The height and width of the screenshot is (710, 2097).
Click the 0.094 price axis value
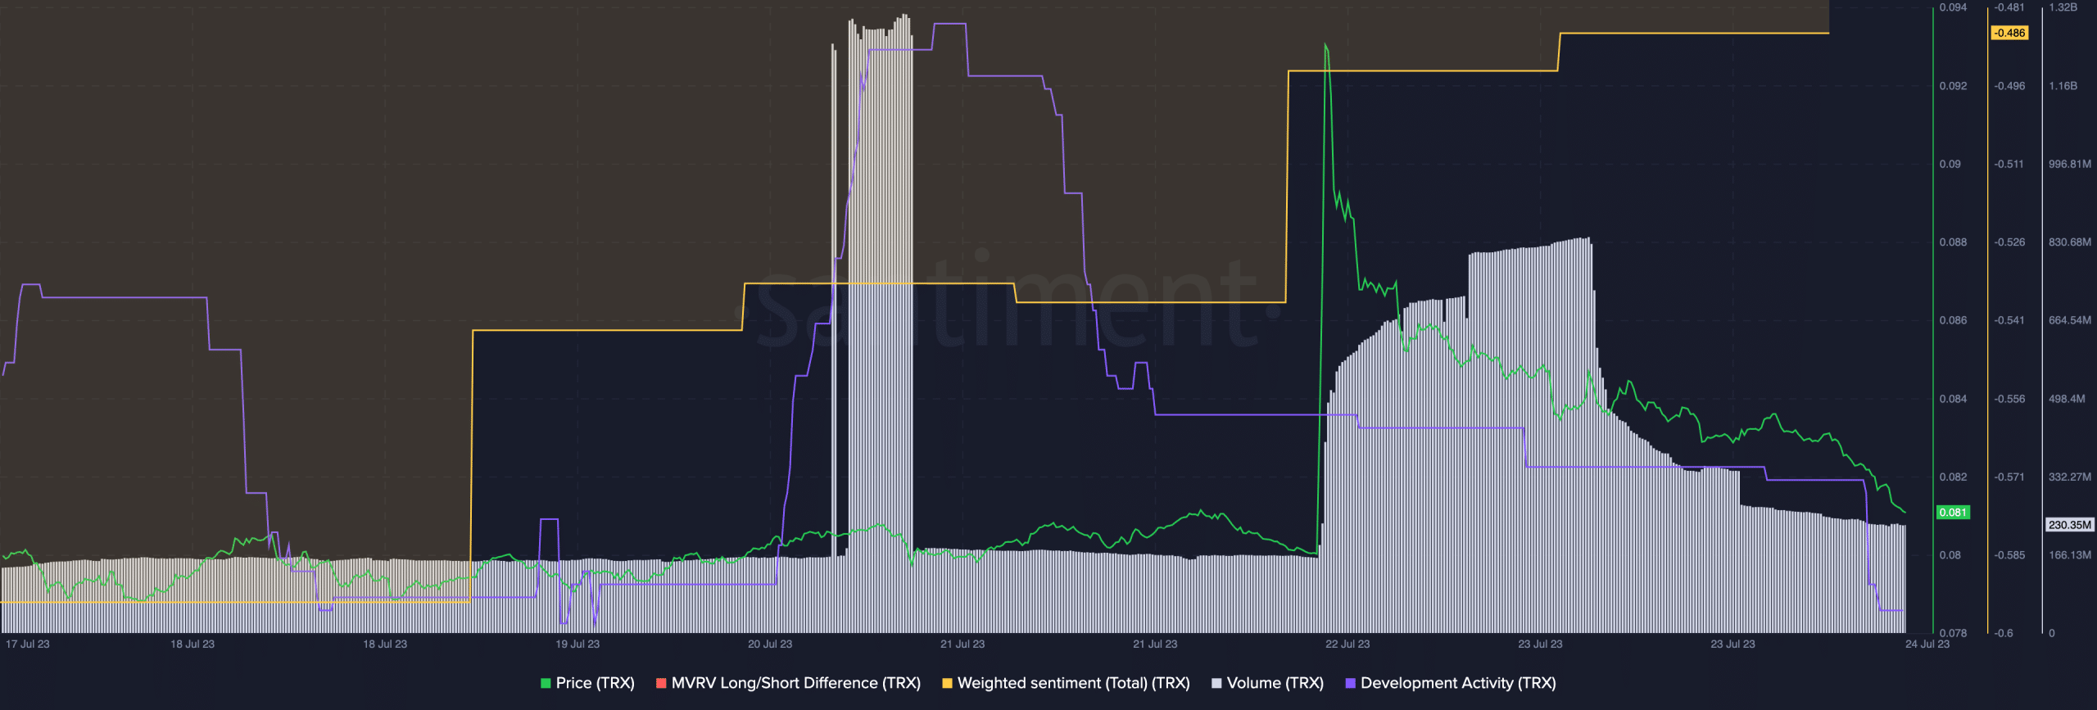point(1953,7)
